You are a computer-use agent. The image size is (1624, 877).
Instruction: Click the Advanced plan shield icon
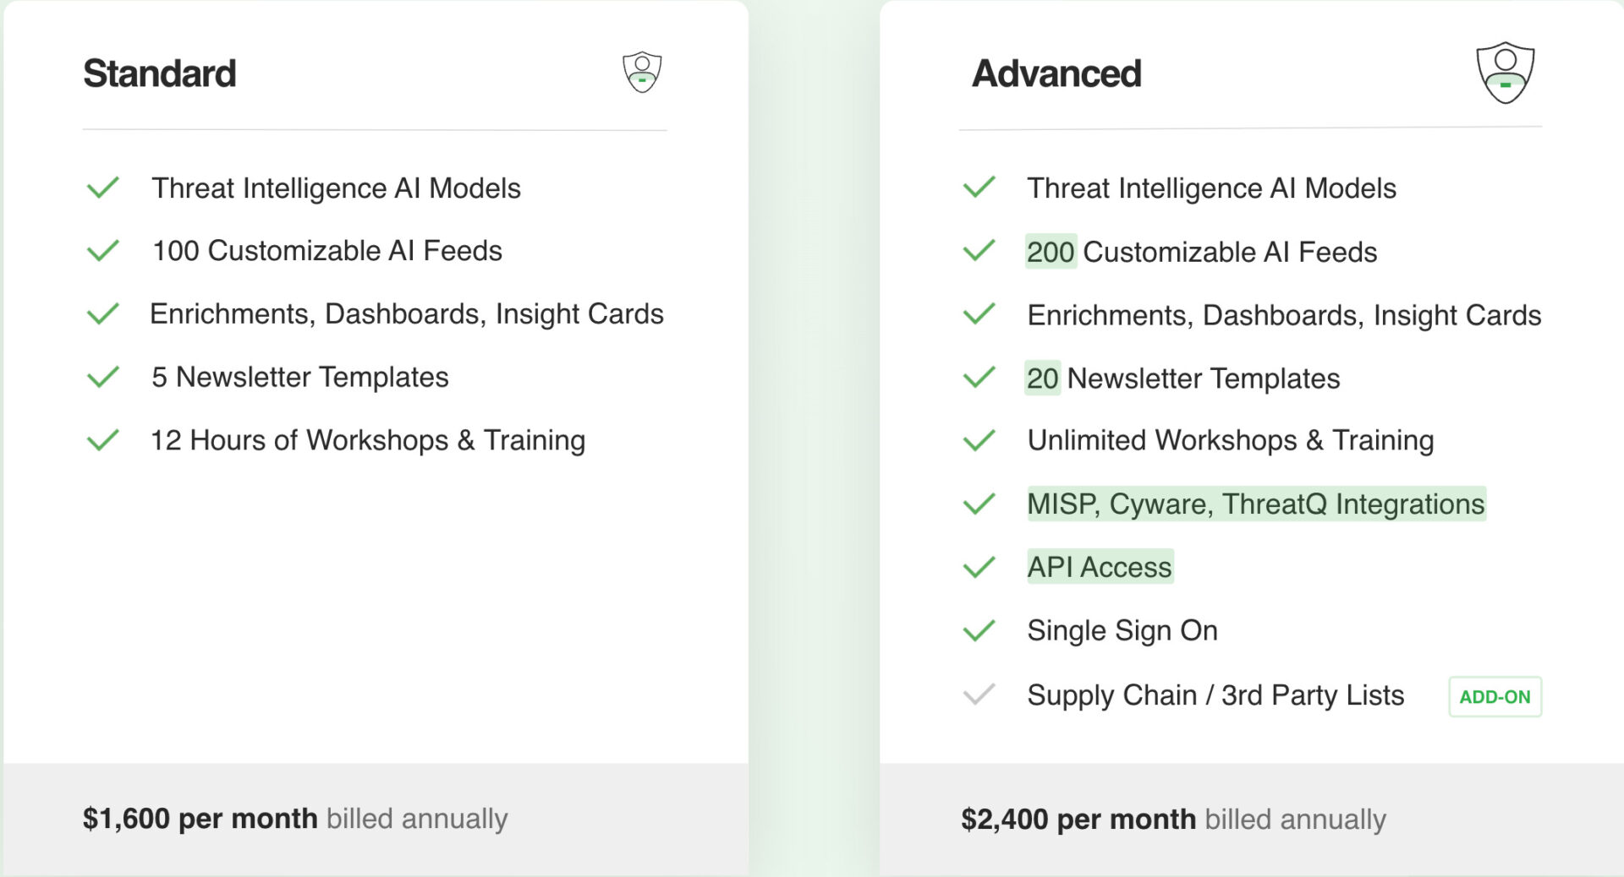[x=1505, y=73]
